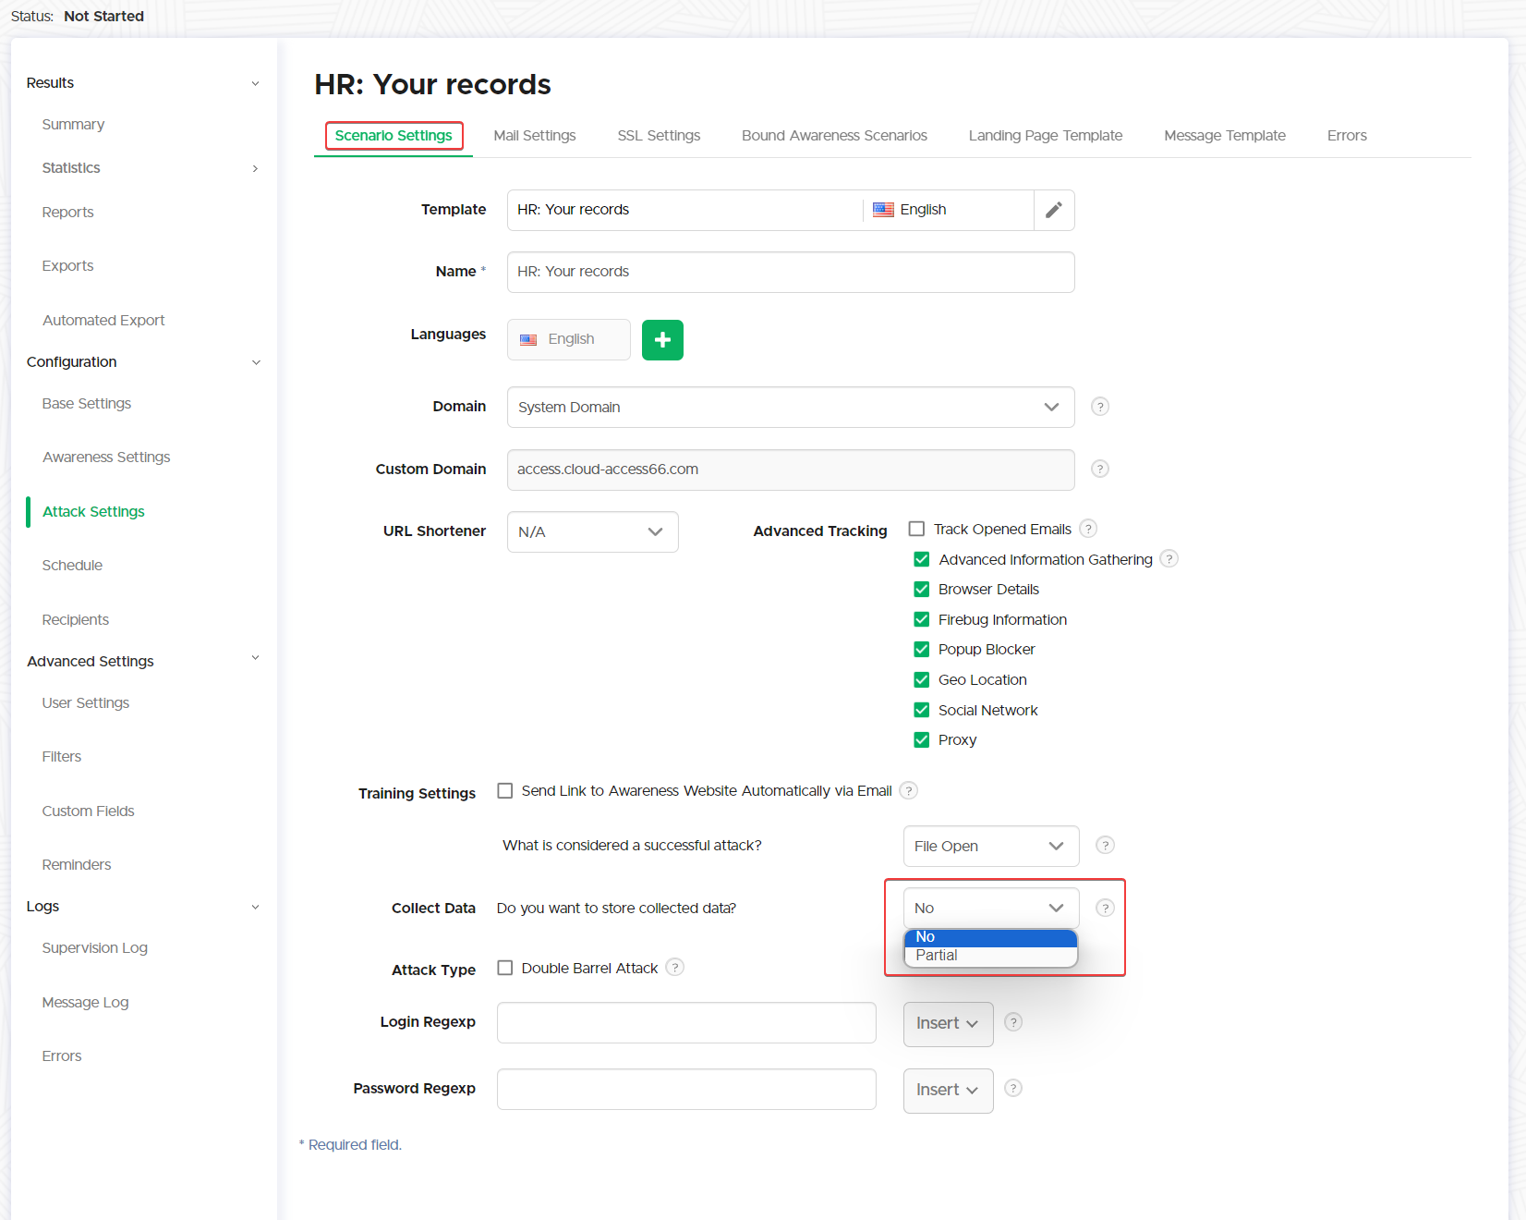Open help for Advanced Information Gathering
The image size is (1526, 1220).
[x=1169, y=559]
